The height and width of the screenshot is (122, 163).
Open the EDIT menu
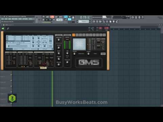point(6,19)
